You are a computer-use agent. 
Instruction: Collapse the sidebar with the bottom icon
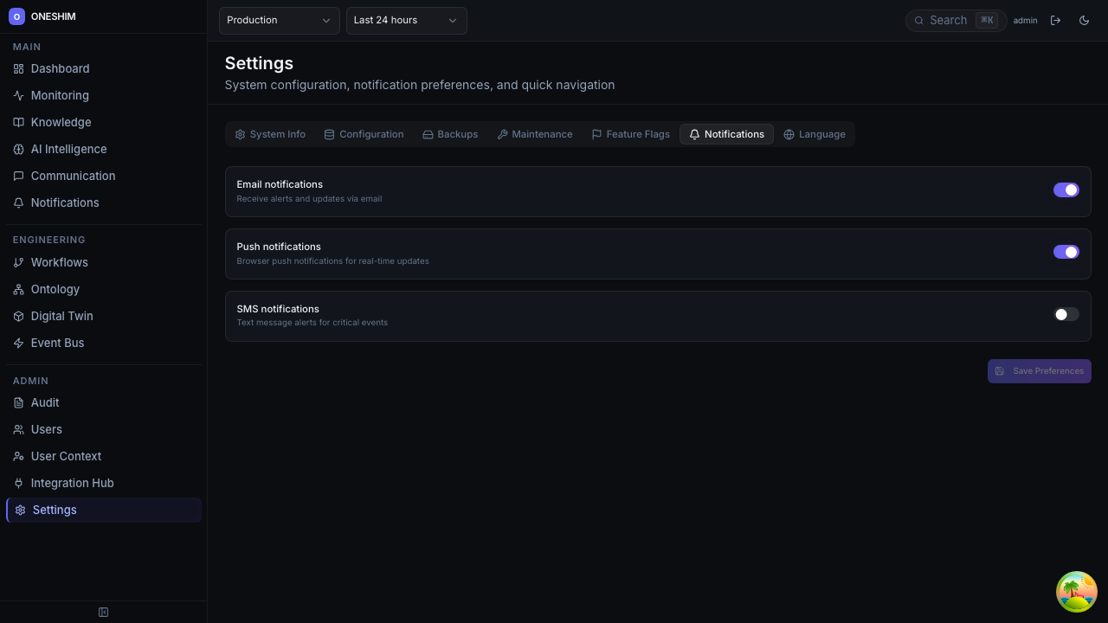[x=103, y=612]
